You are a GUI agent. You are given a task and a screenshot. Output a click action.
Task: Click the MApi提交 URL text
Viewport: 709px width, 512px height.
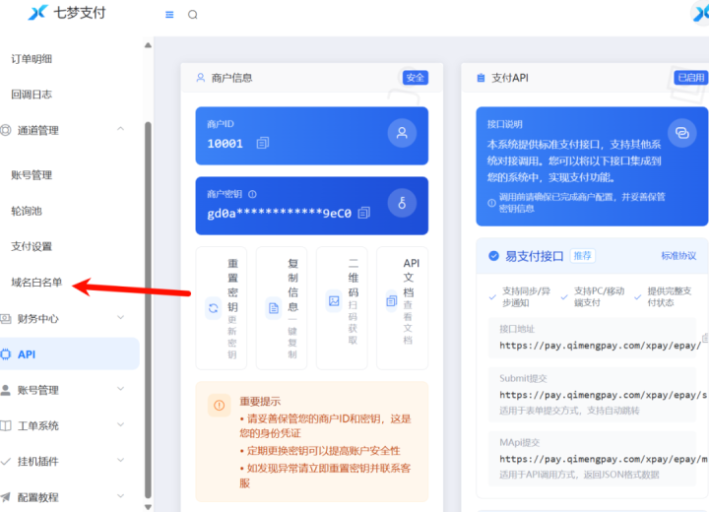tap(604, 459)
